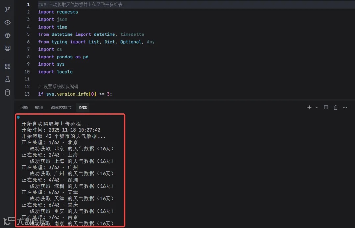This screenshot has height=228, width=355.
Task: Click terminal line 开始时间: 2025-11-18 10:27:42
Action: click(61, 130)
